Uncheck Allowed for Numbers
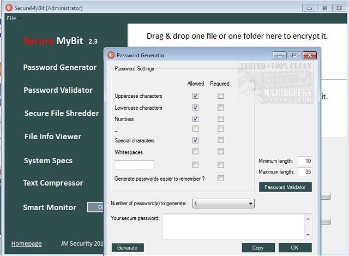Viewport: 349px width, 256px height. (195, 119)
